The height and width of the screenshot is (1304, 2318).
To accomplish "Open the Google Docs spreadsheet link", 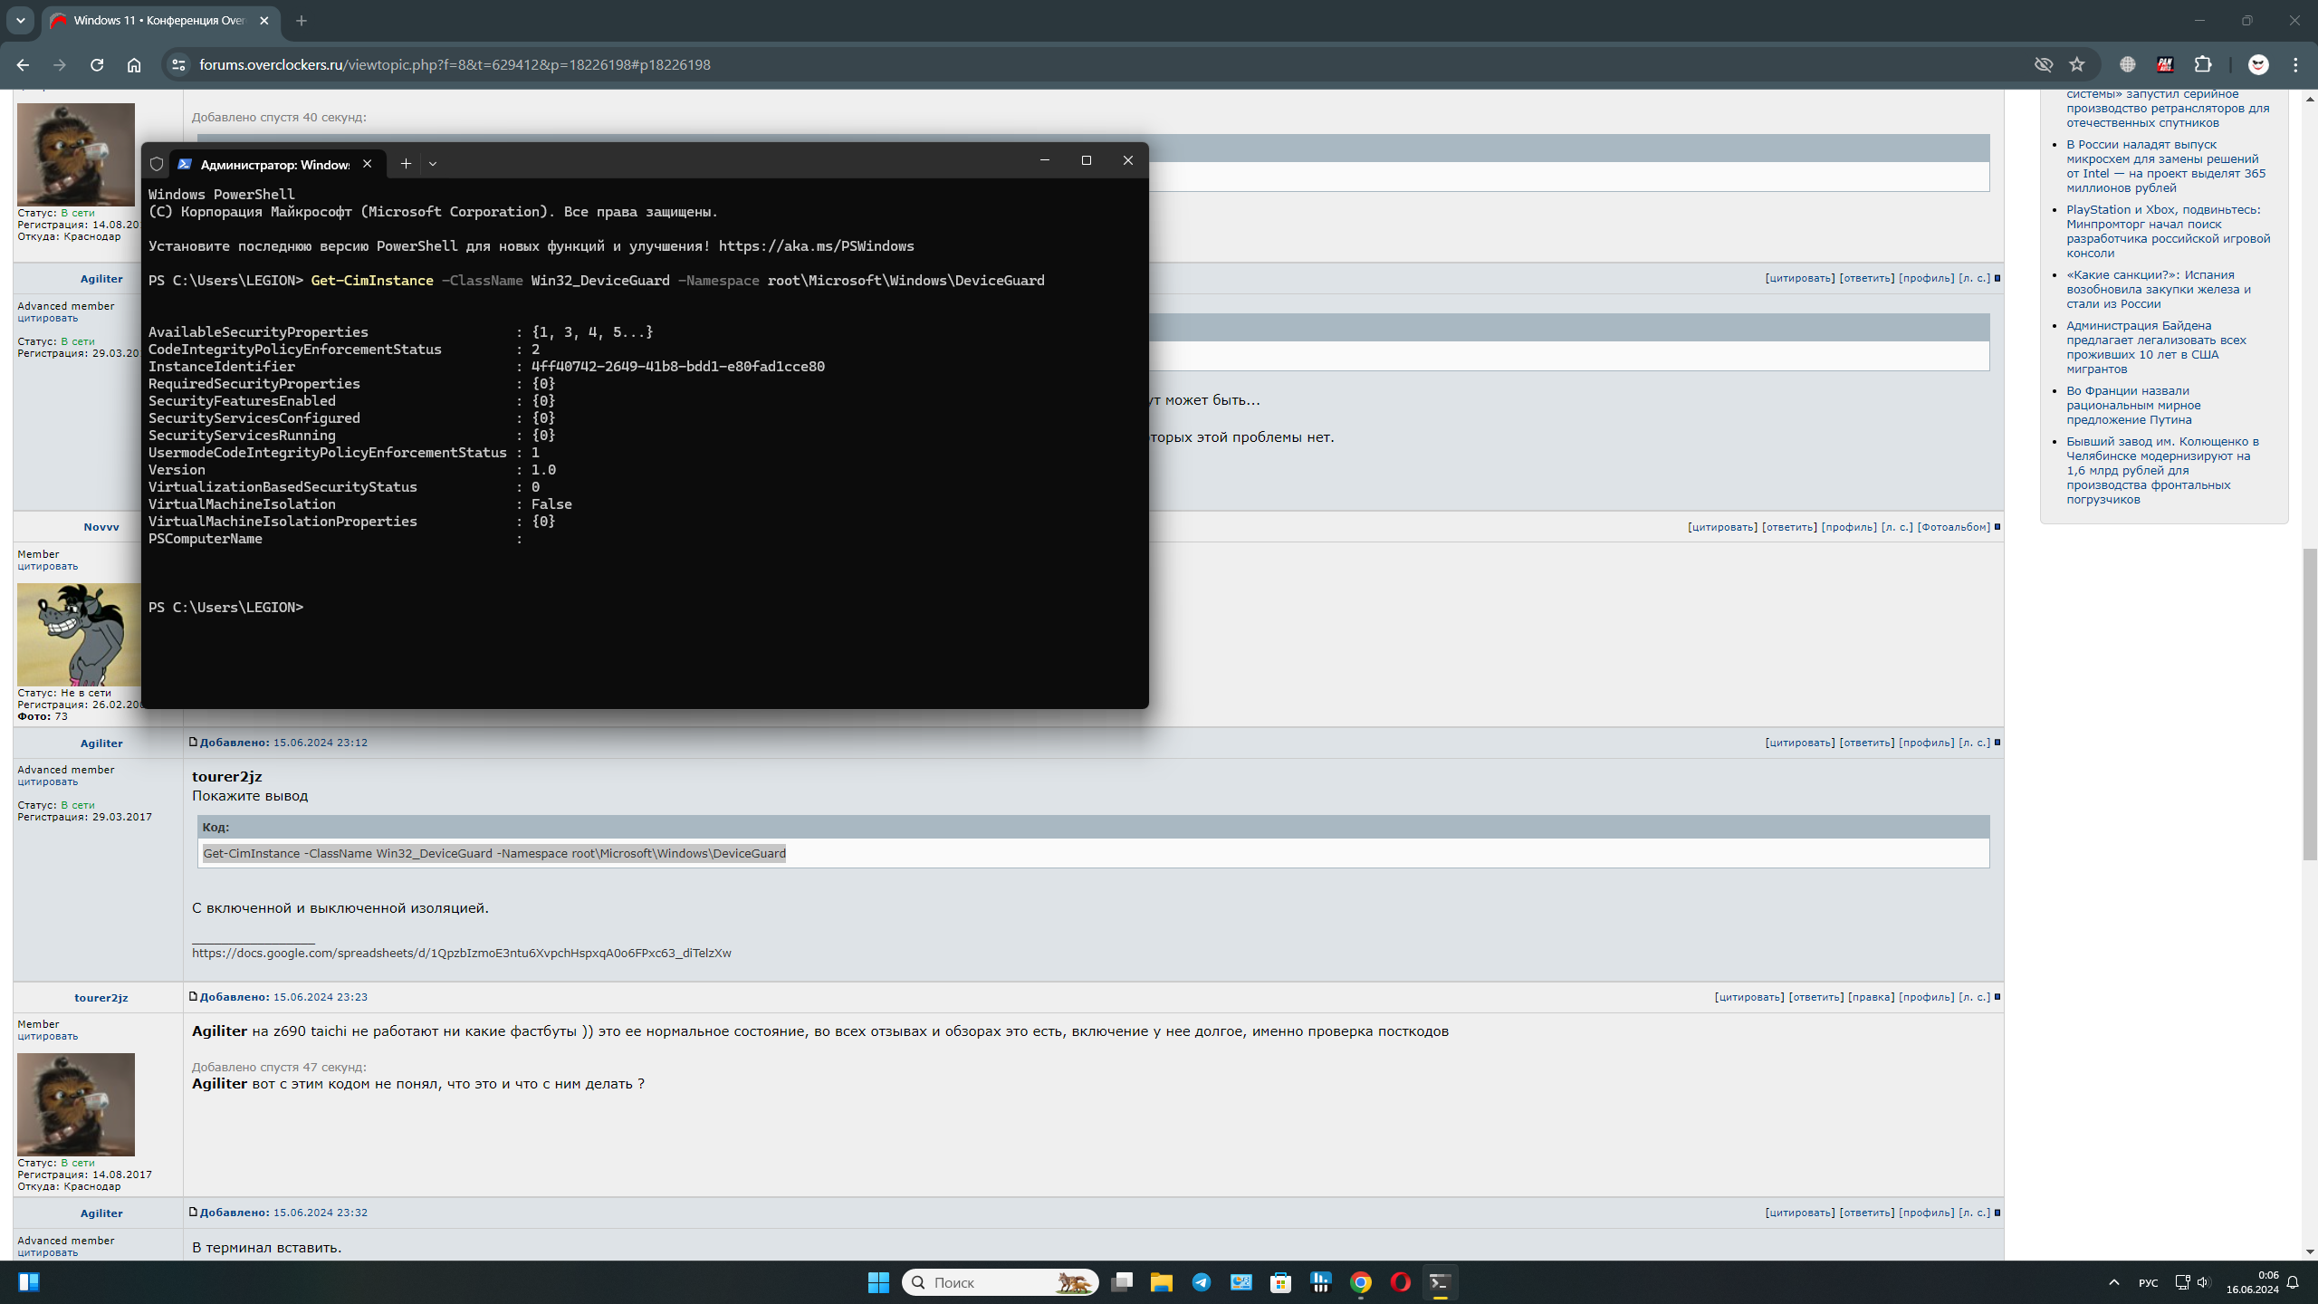I will pyautogui.click(x=461, y=953).
